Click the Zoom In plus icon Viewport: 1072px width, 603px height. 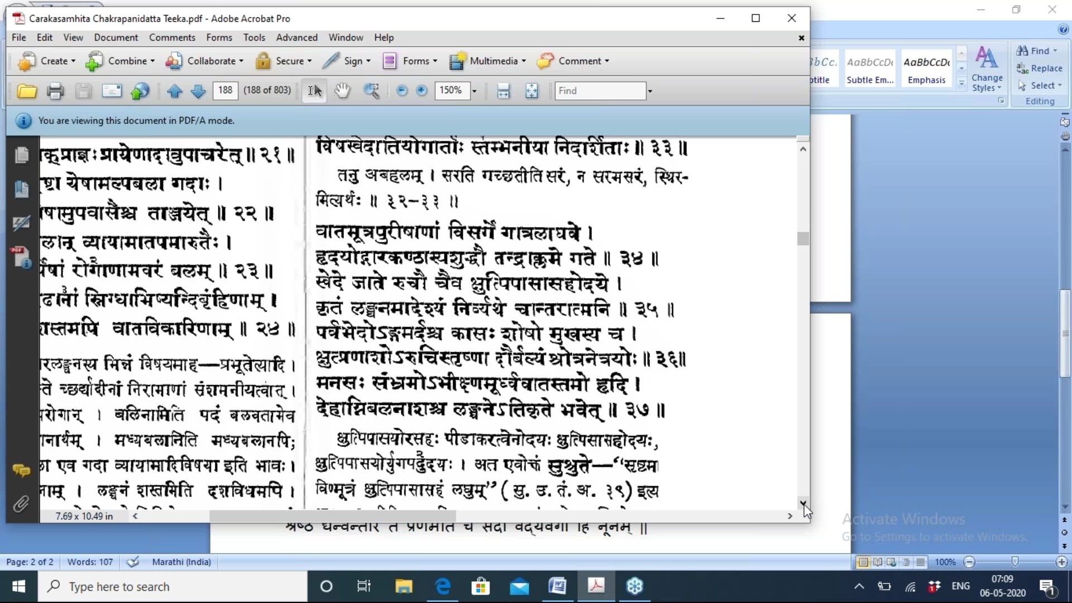(422, 90)
